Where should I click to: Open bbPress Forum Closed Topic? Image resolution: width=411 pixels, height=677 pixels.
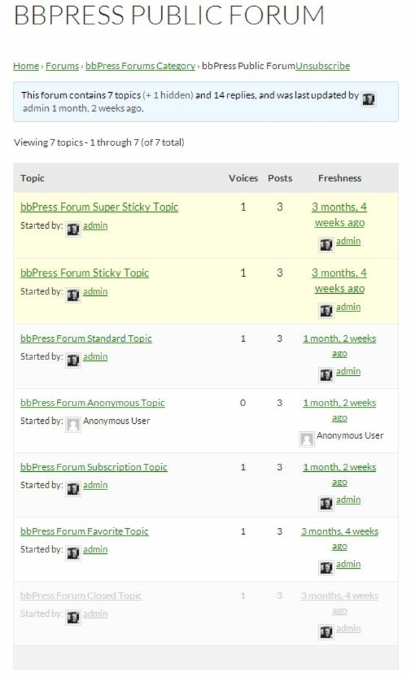(x=81, y=596)
